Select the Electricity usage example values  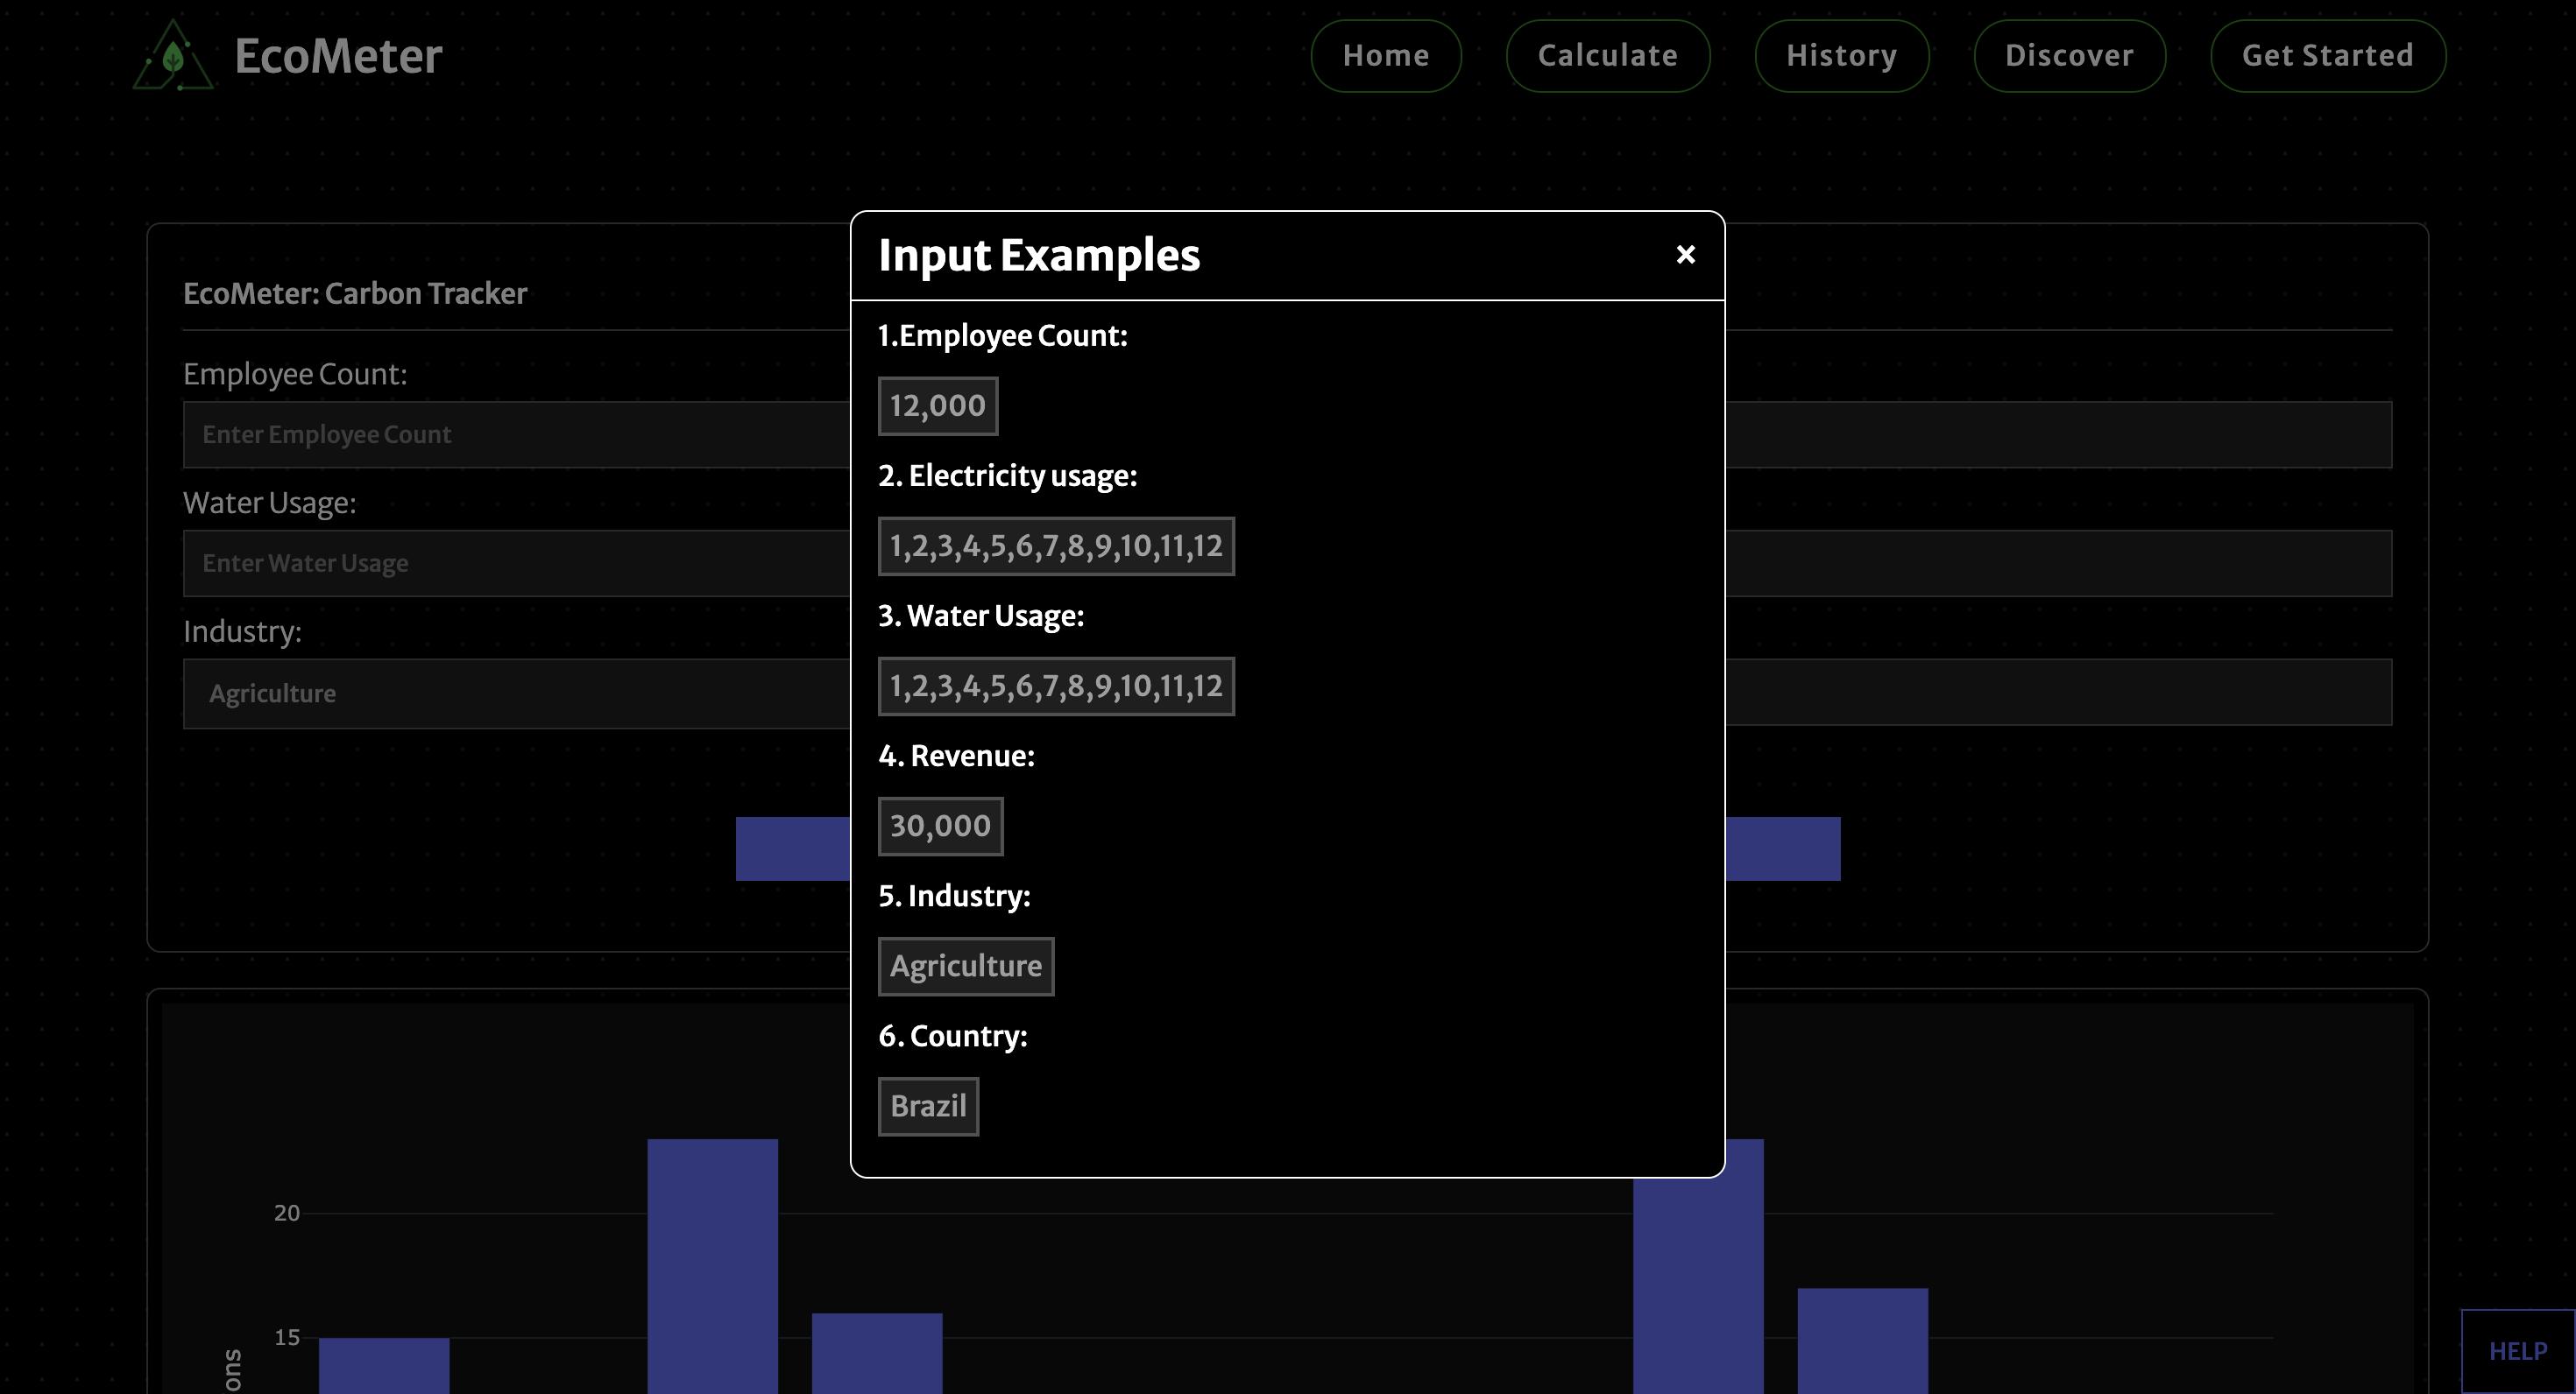pyautogui.click(x=1055, y=546)
